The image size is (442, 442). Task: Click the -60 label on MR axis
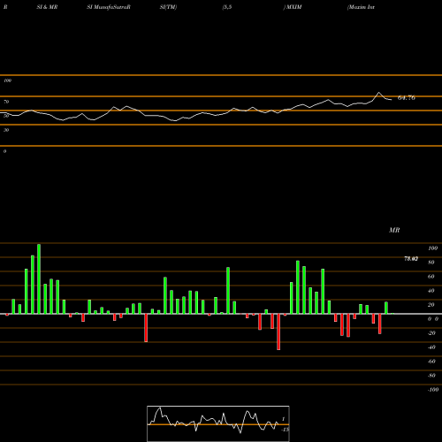(x=431, y=362)
